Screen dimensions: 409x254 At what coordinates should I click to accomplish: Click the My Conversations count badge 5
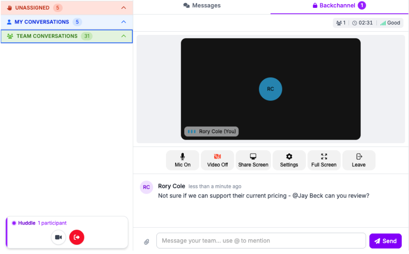tap(77, 22)
